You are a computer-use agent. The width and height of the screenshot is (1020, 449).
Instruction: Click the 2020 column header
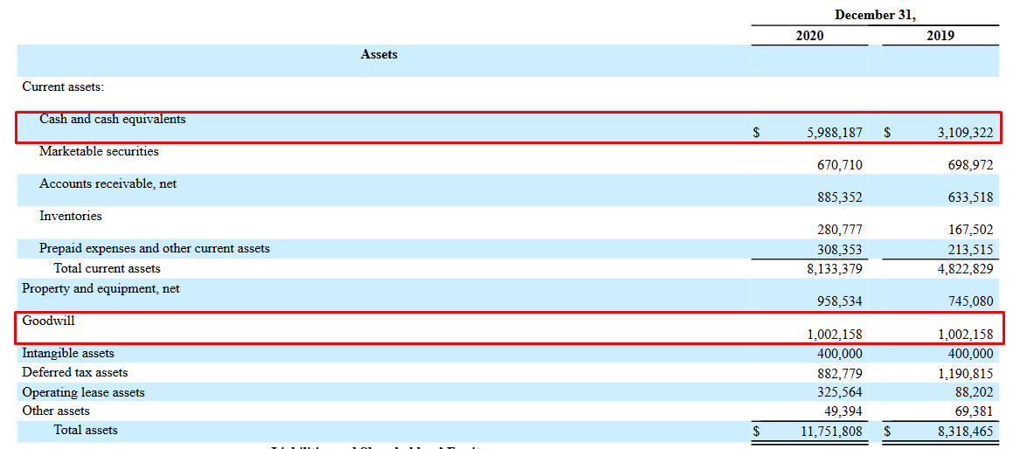pos(809,36)
